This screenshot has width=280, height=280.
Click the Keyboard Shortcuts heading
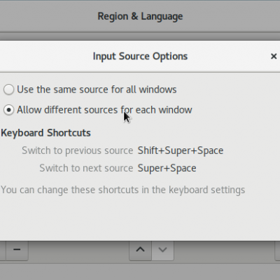click(45, 133)
